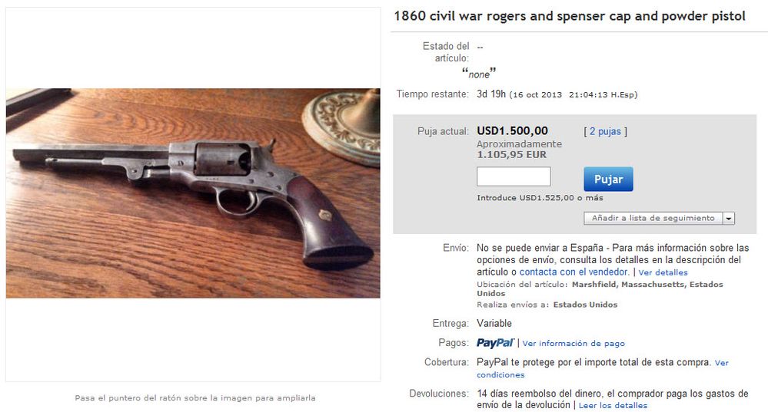768x412 pixels.
Task: Focus the bid amount input field
Action: (514, 176)
